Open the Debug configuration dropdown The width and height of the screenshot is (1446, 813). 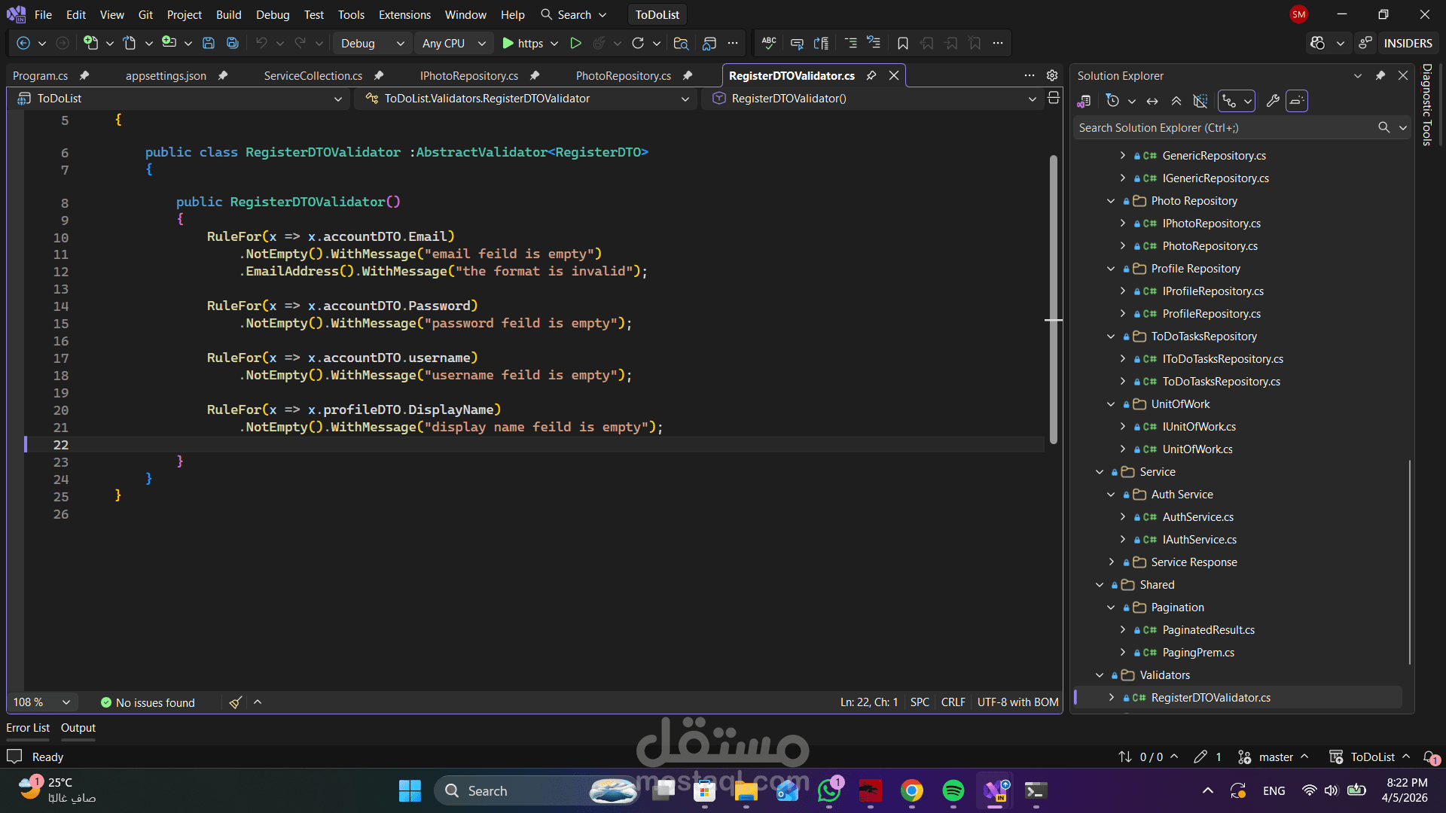coord(372,44)
